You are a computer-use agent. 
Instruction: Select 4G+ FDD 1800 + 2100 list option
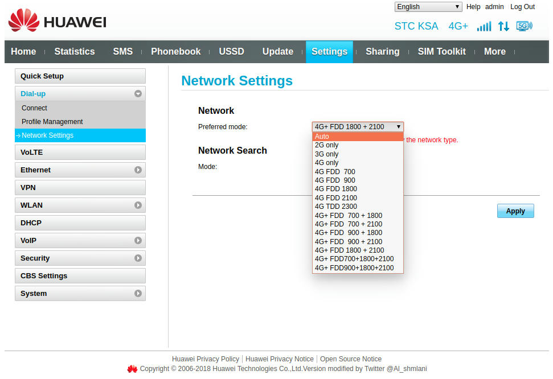(358, 250)
